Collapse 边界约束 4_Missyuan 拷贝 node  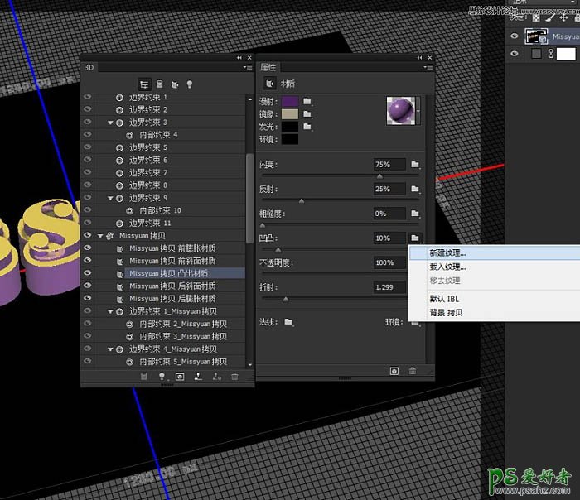pyautogui.click(x=110, y=349)
